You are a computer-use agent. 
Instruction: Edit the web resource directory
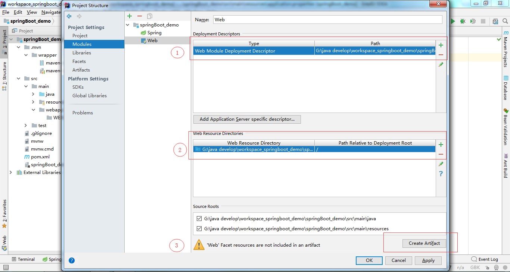441,164
